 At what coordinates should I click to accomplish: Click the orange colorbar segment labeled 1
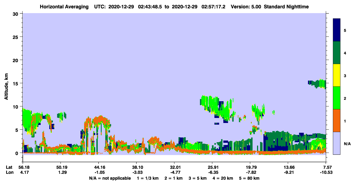point(337,120)
